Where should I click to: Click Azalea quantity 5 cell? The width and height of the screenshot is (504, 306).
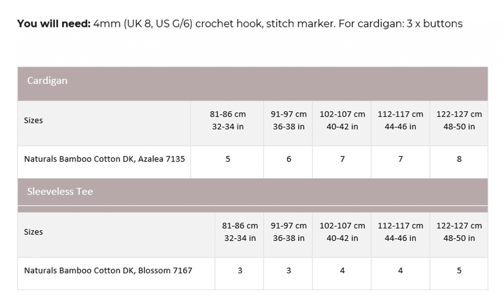(x=228, y=159)
